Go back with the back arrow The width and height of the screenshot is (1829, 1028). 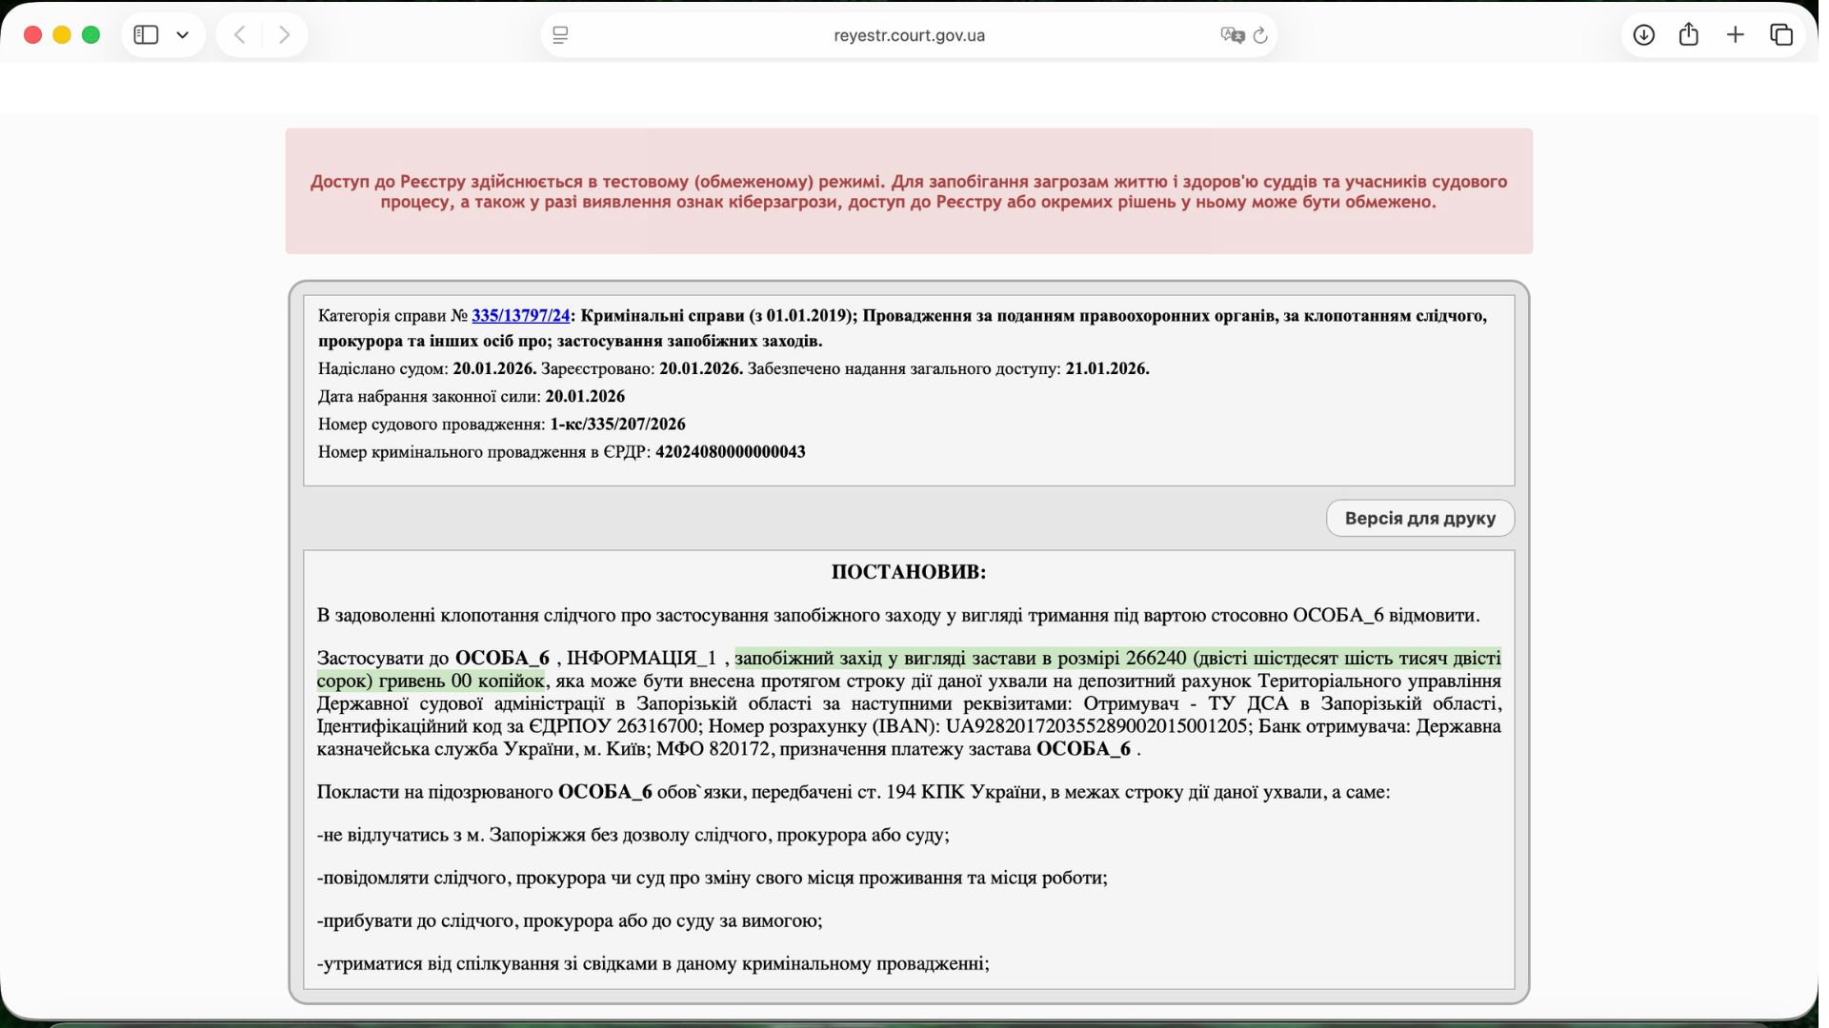tap(240, 35)
